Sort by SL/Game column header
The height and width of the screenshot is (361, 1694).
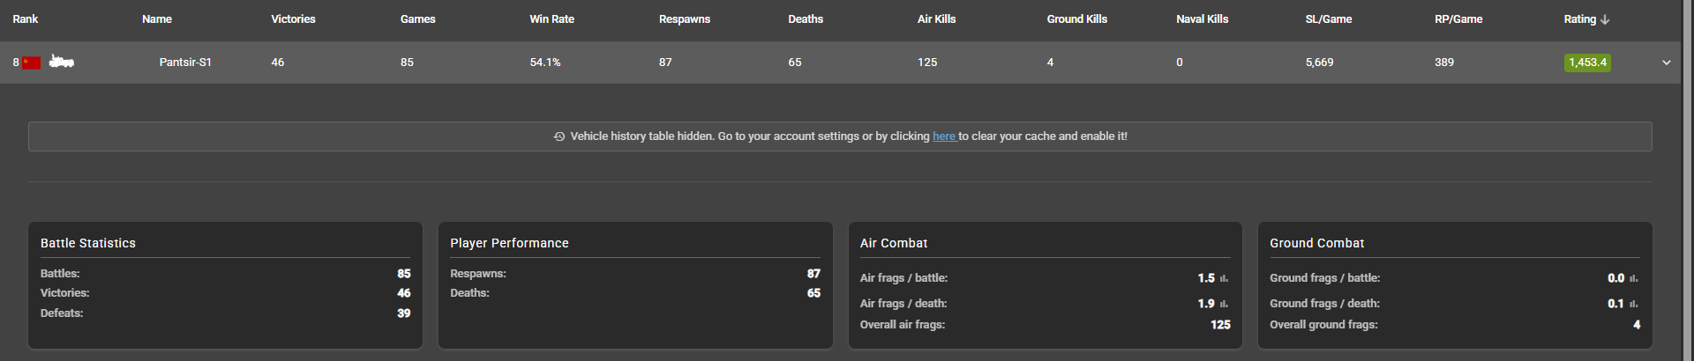pyautogui.click(x=1329, y=19)
